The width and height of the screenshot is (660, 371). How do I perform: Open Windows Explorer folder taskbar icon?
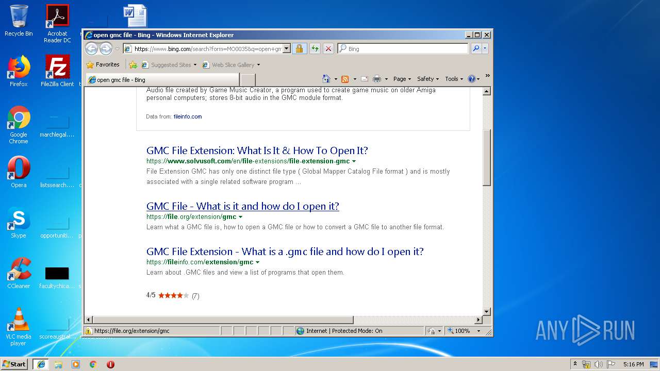[58, 364]
